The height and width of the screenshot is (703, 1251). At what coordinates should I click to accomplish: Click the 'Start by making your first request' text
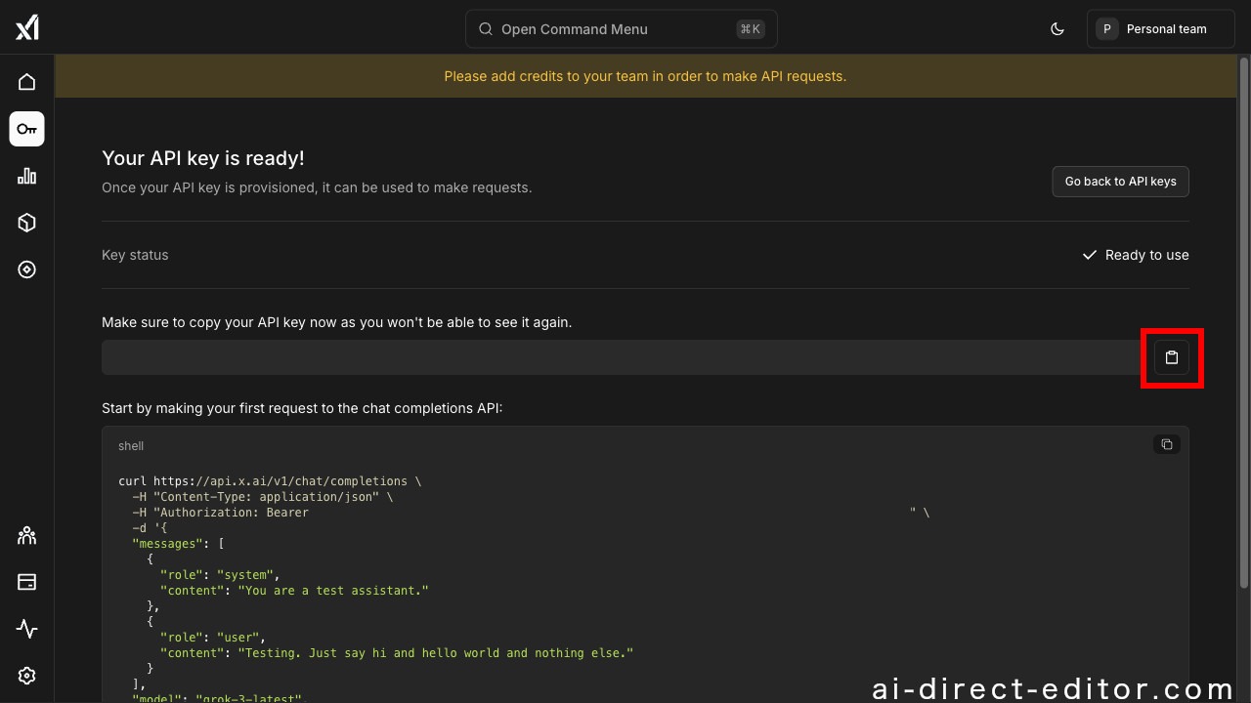coord(302,408)
